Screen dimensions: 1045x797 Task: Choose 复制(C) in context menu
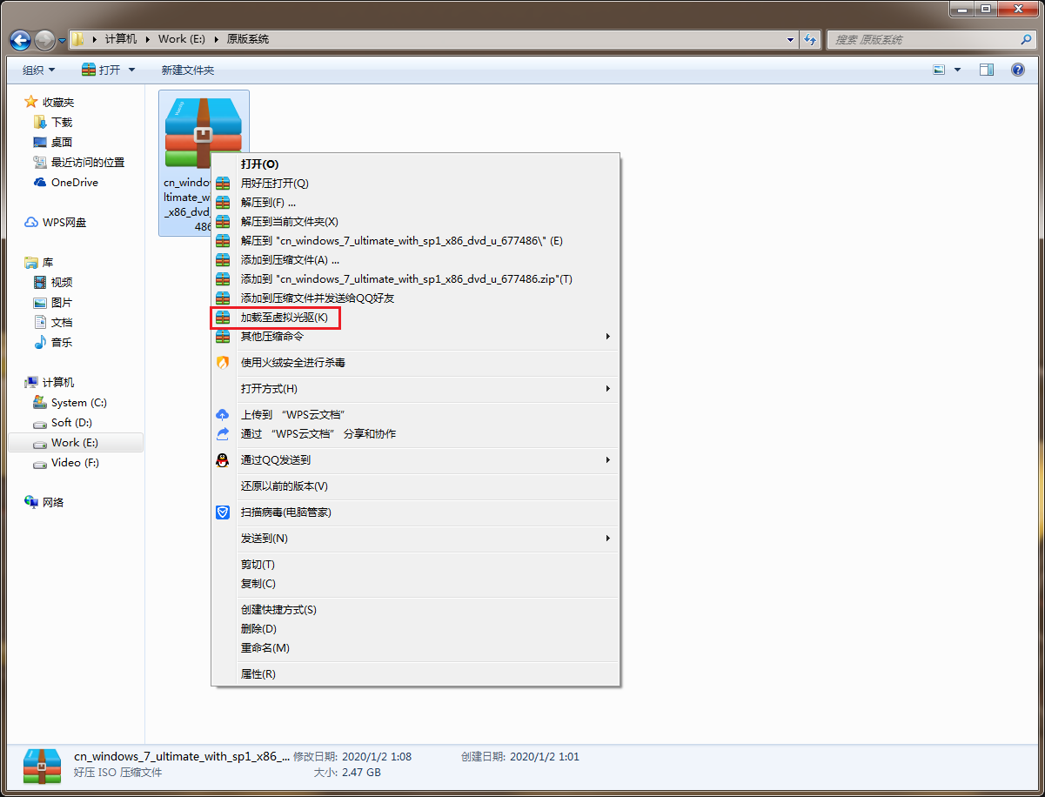pyautogui.click(x=416, y=583)
